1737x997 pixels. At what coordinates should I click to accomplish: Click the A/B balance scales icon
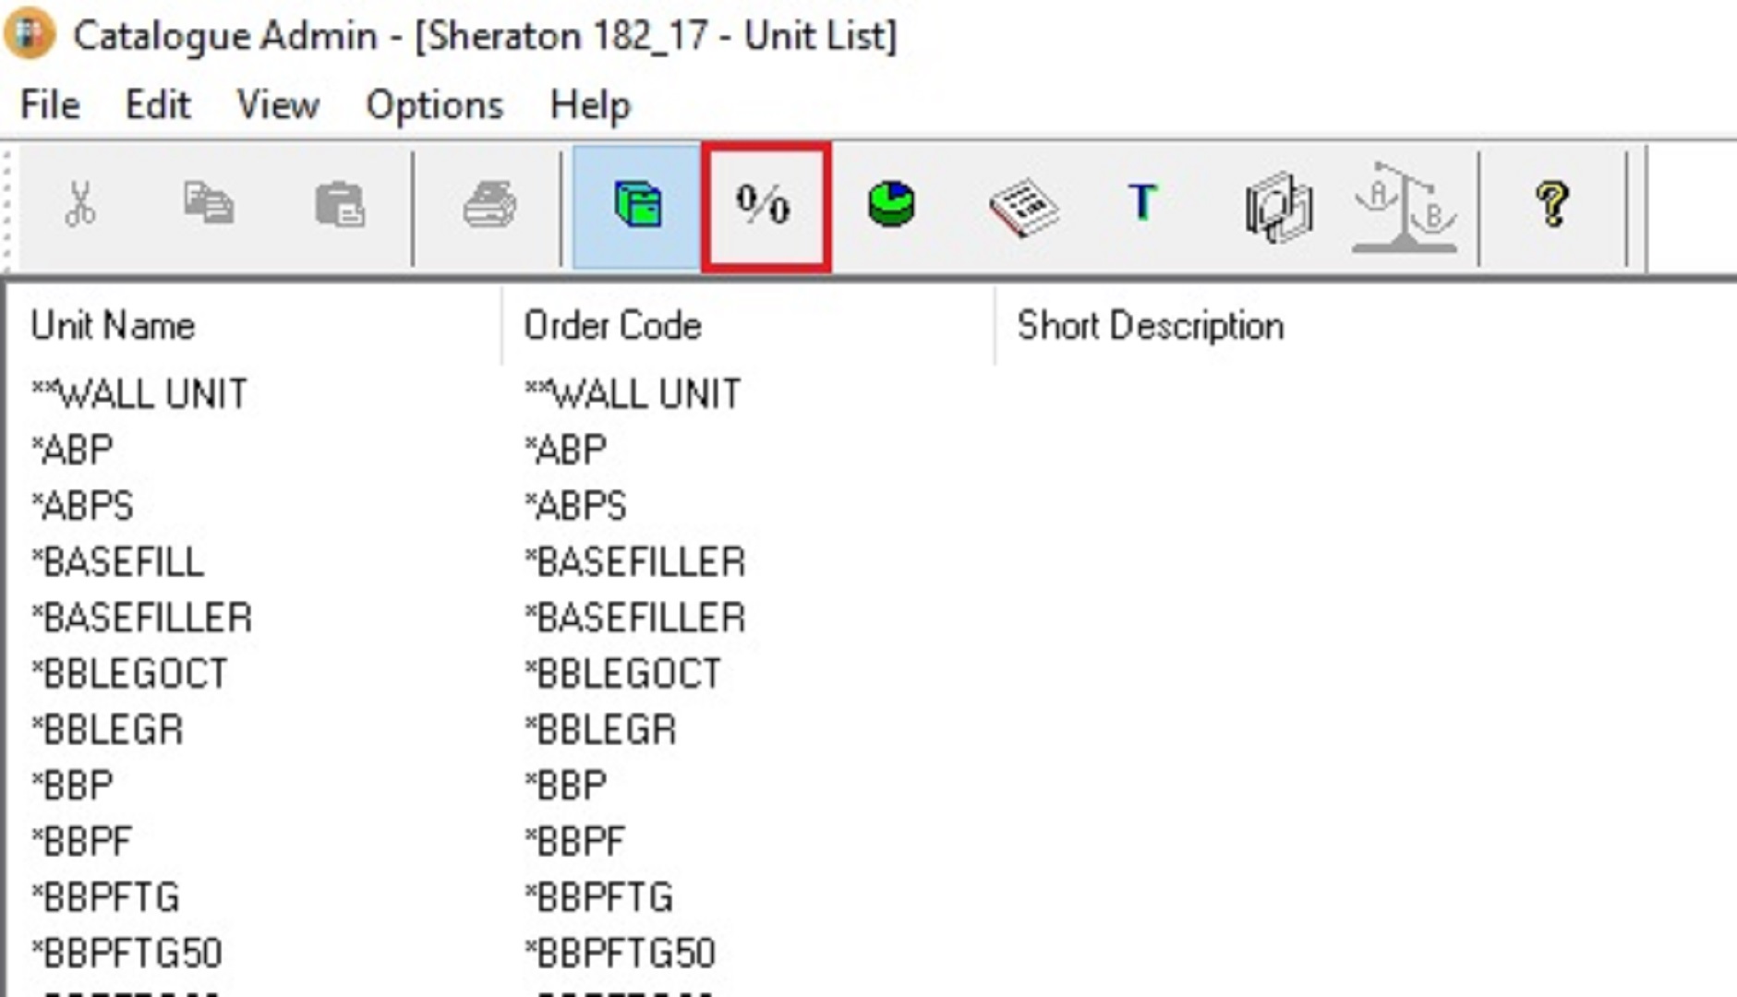pyautogui.click(x=1405, y=207)
